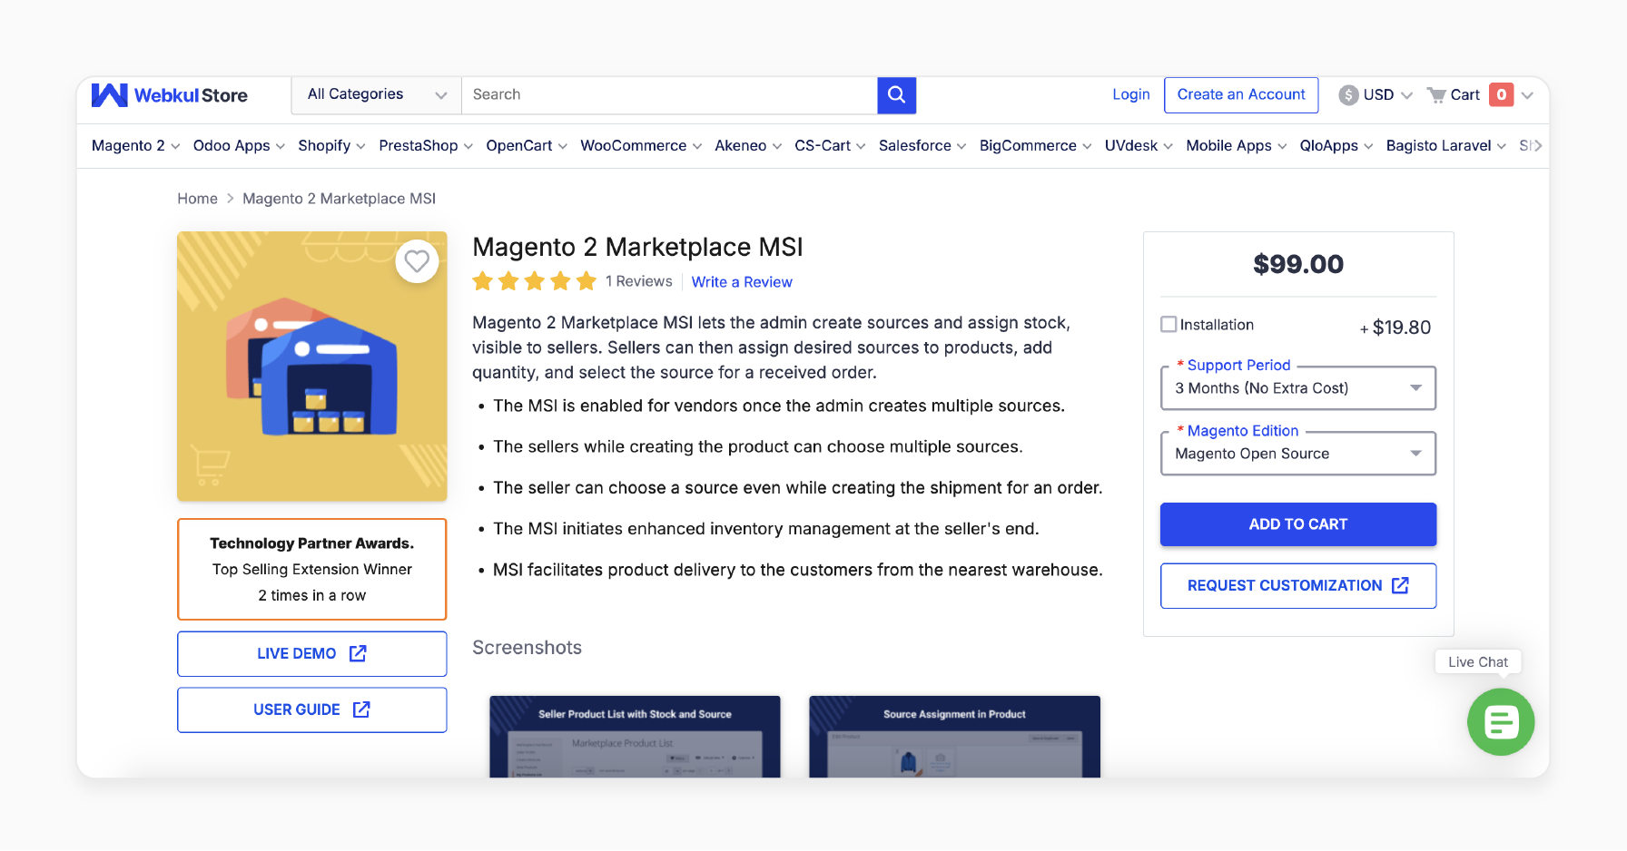1627x851 pixels.
Task: Expand the Bagisto Laravel menu
Action: (1446, 146)
